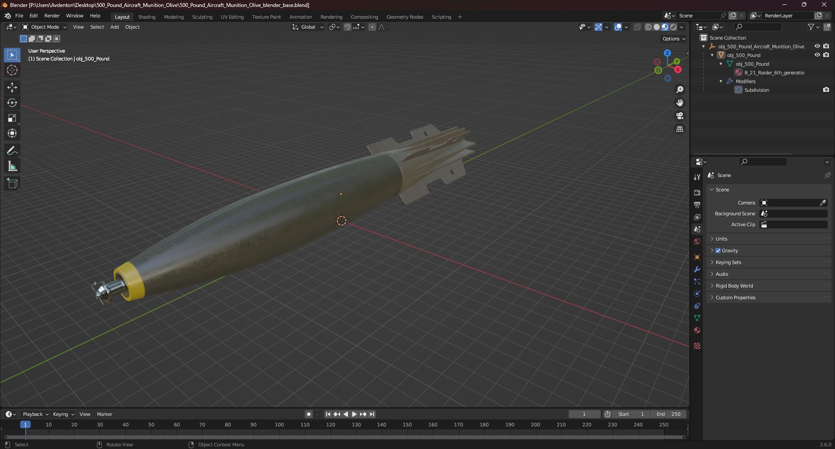The height and width of the screenshot is (449, 835).
Task: Switch perspective/orthographic grid icon
Action: pos(680,129)
